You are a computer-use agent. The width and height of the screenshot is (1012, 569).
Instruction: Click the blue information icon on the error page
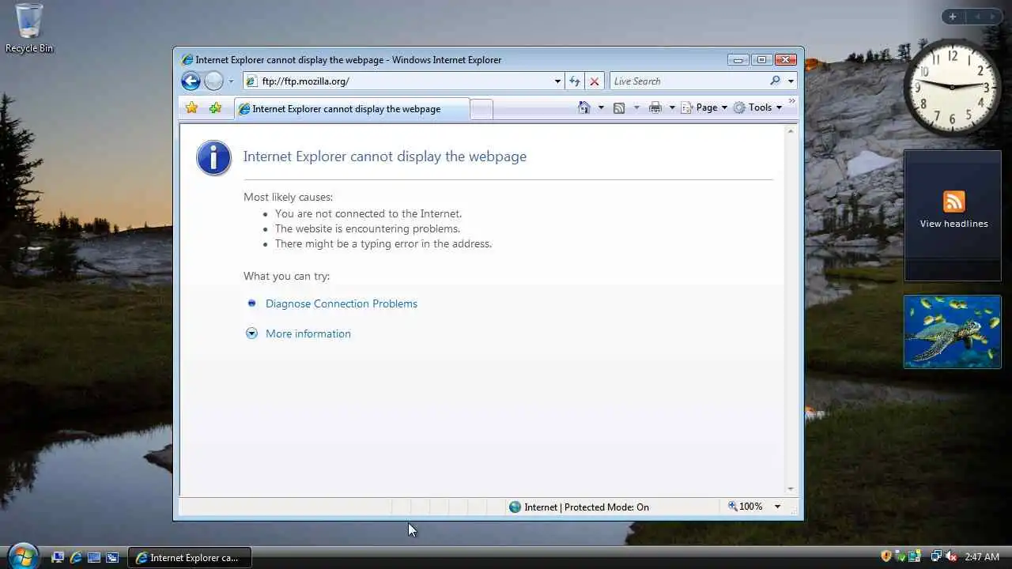pos(213,158)
